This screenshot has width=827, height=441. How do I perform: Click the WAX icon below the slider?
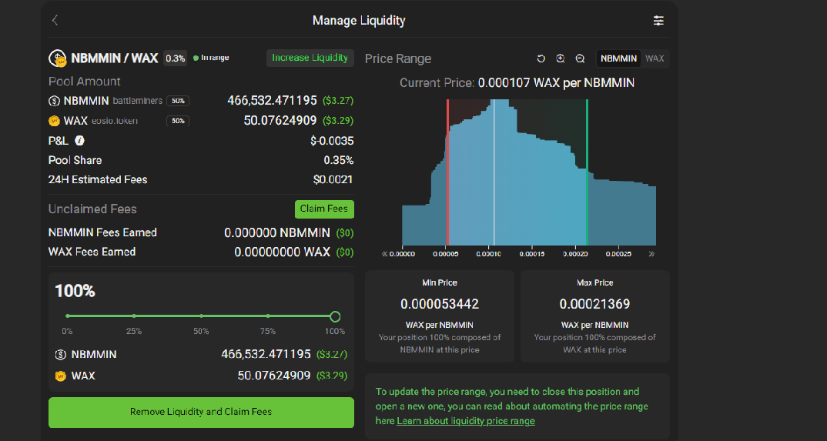tap(61, 376)
